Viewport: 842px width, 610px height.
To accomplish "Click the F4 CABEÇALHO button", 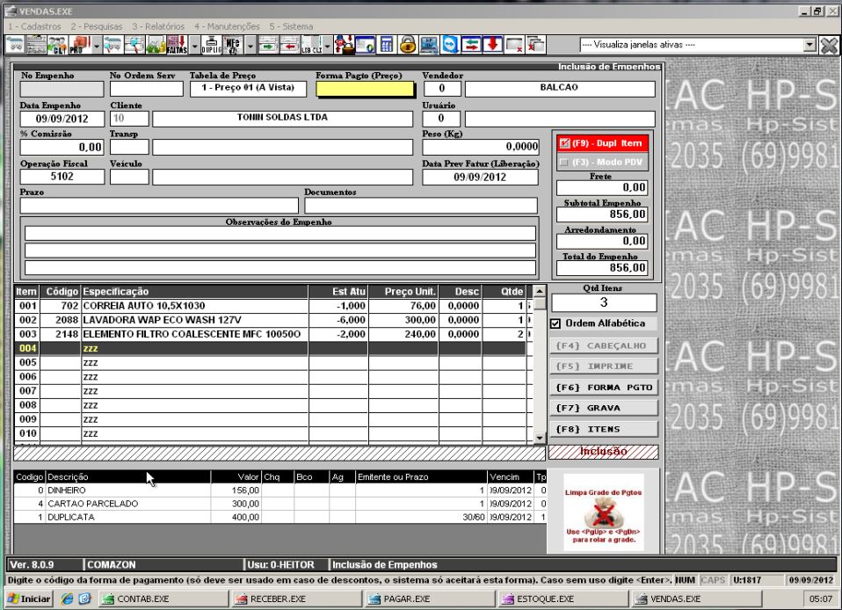I will point(604,345).
